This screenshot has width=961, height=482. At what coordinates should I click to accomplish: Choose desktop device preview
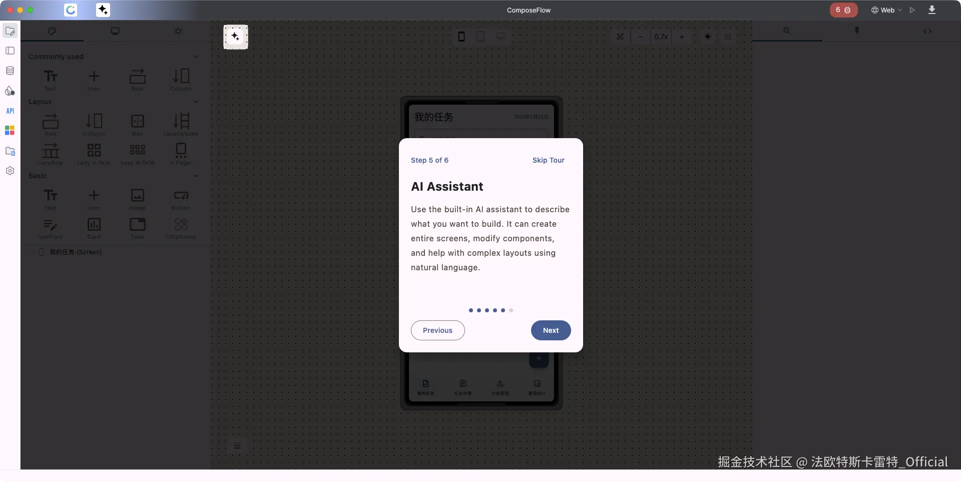click(x=500, y=37)
